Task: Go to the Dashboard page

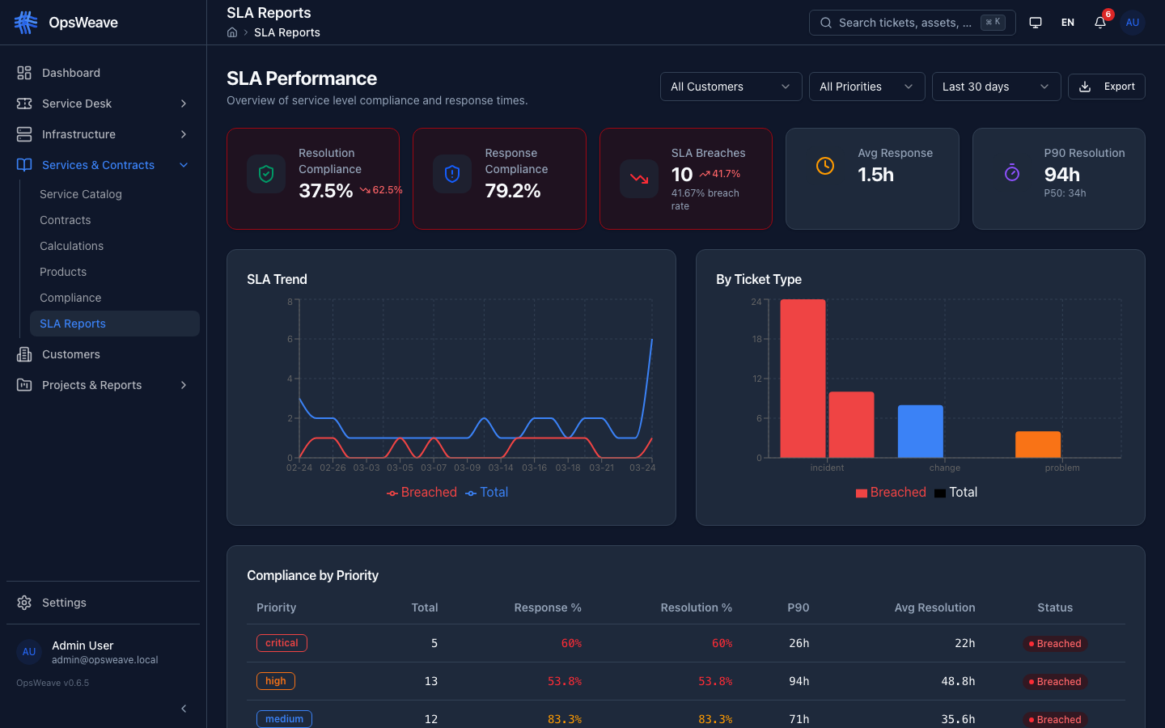Action: (71, 73)
